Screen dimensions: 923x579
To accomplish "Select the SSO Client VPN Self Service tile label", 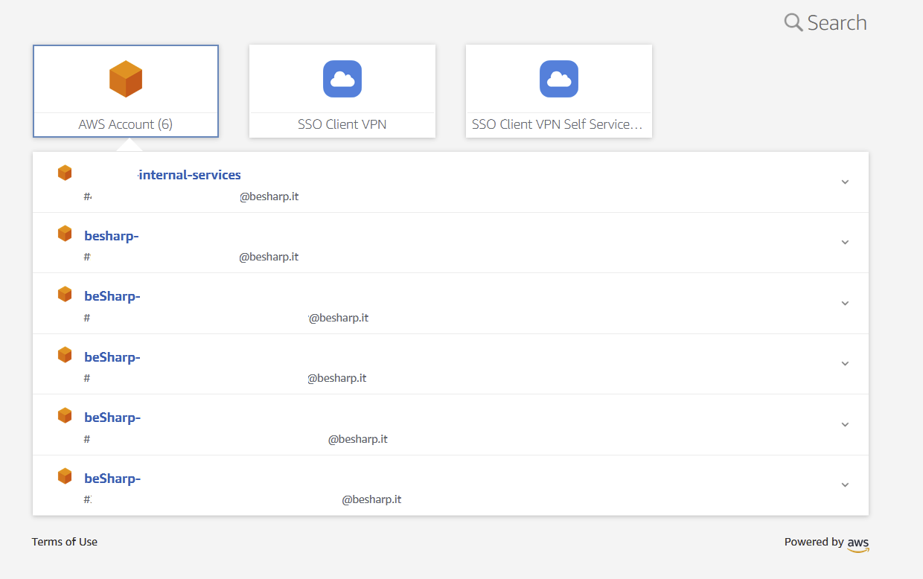I will (557, 124).
